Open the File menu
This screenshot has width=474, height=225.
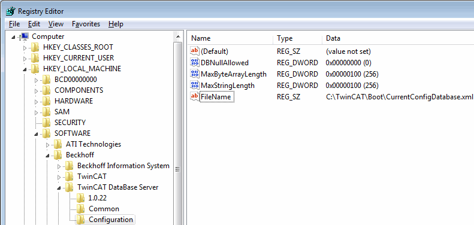click(x=14, y=24)
